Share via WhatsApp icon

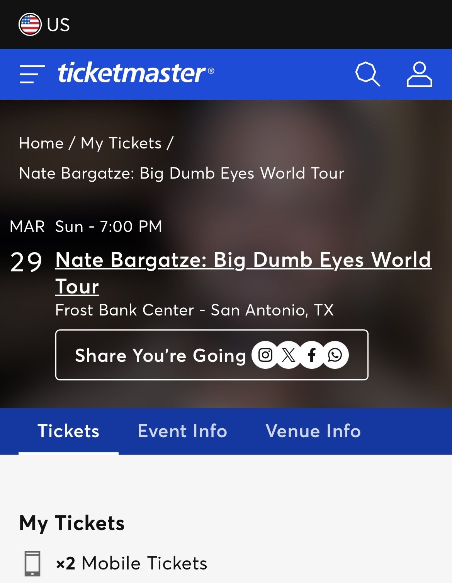(x=335, y=355)
